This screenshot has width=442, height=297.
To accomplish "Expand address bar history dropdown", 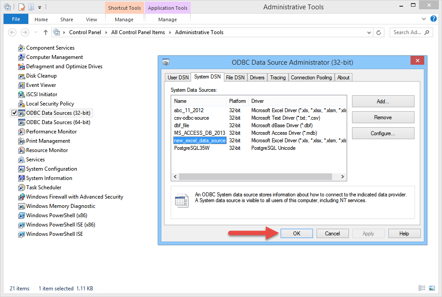I will pyautogui.click(x=369, y=33).
